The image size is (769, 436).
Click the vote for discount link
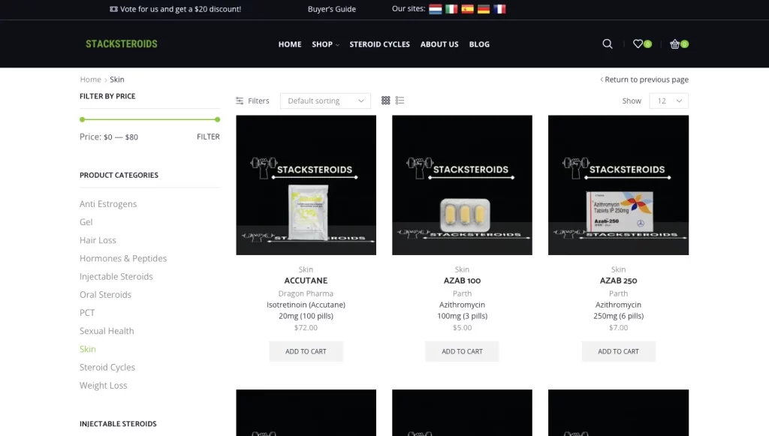tap(180, 9)
